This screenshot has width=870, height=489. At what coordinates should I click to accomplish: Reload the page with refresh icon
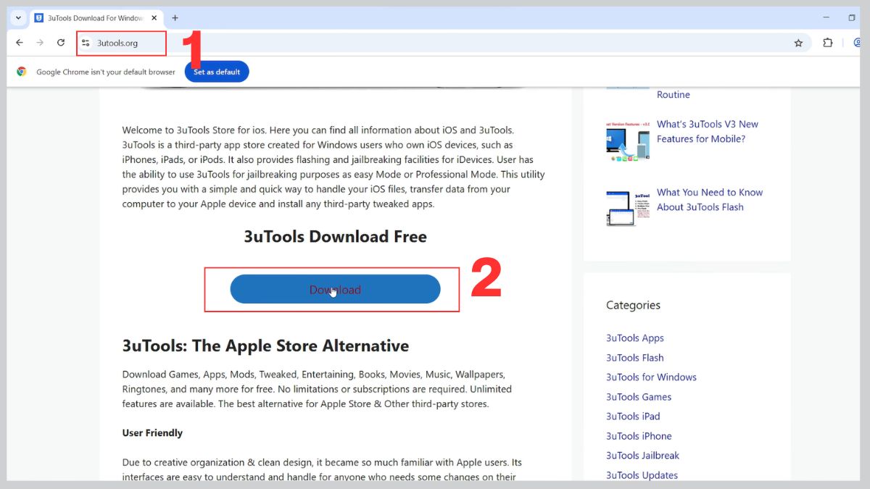click(x=61, y=43)
